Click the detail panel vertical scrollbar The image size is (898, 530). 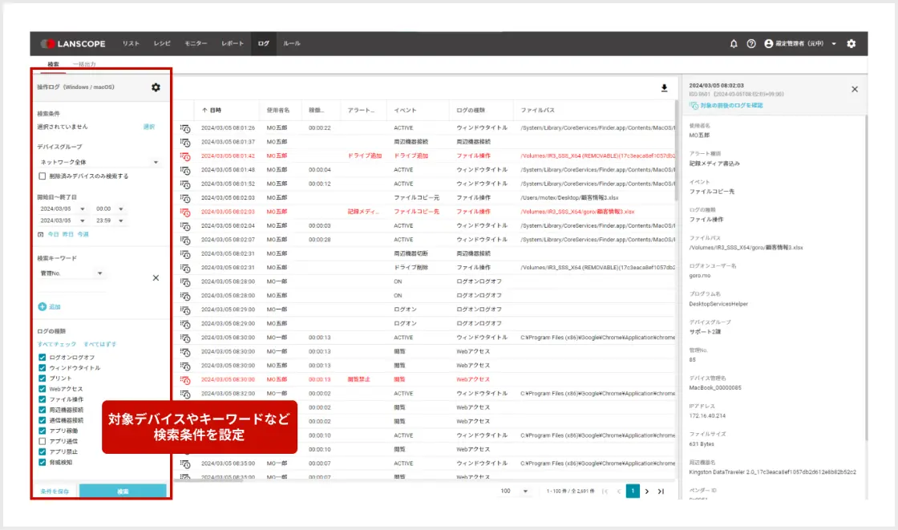click(x=865, y=278)
